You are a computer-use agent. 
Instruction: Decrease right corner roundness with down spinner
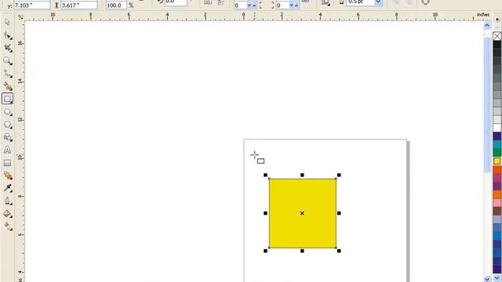[x=291, y=5]
